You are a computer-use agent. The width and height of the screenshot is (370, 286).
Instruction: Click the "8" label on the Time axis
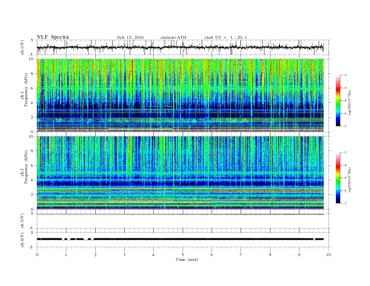(x=270, y=255)
